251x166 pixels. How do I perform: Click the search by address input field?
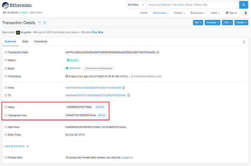pos(192,5)
